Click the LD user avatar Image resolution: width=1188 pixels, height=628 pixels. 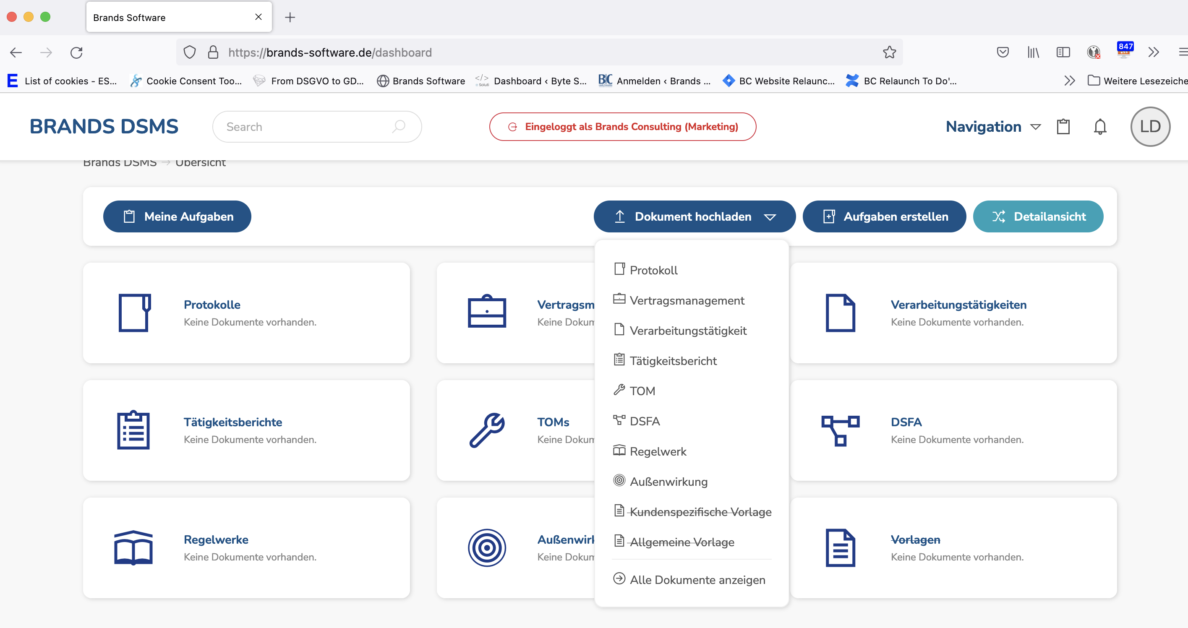click(x=1150, y=126)
